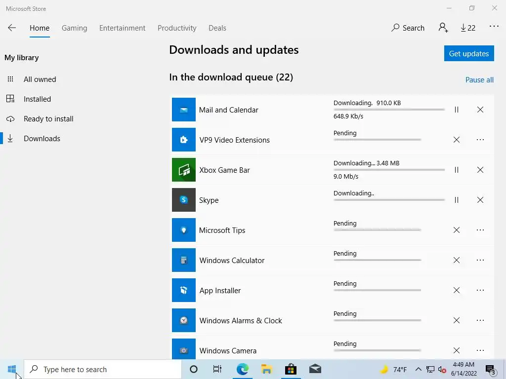506x379 pixels.
Task: Click the muted volume tray icon
Action: [x=442, y=370]
